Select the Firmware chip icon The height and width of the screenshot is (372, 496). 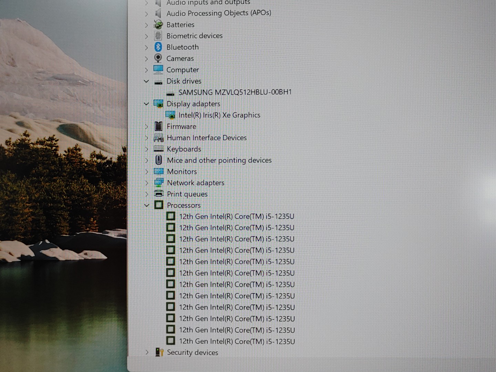[158, 126]
